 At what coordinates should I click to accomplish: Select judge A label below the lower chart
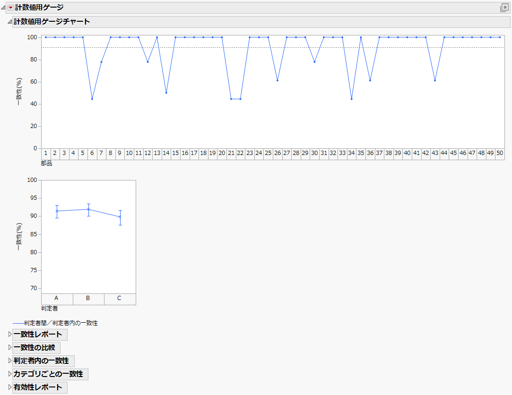click(x=56, y=299)
